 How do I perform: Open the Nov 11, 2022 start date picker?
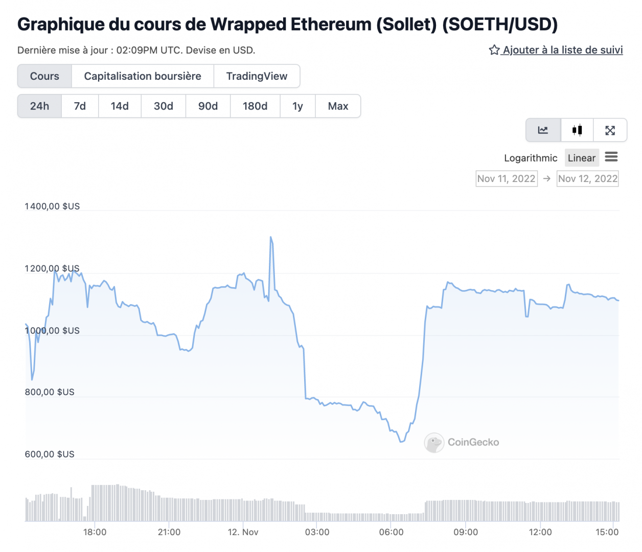tap(506, 178)
